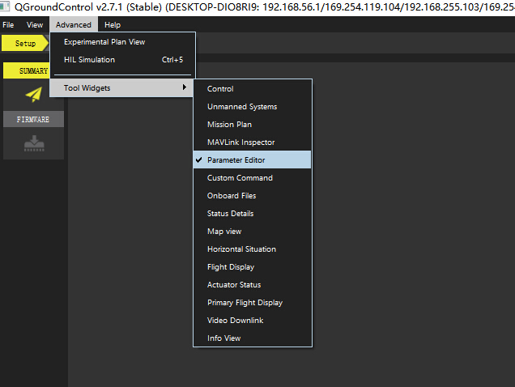Select the FIRMWARE sidebar button
This screenshot has width=515, height=387.
coord(33,119)
